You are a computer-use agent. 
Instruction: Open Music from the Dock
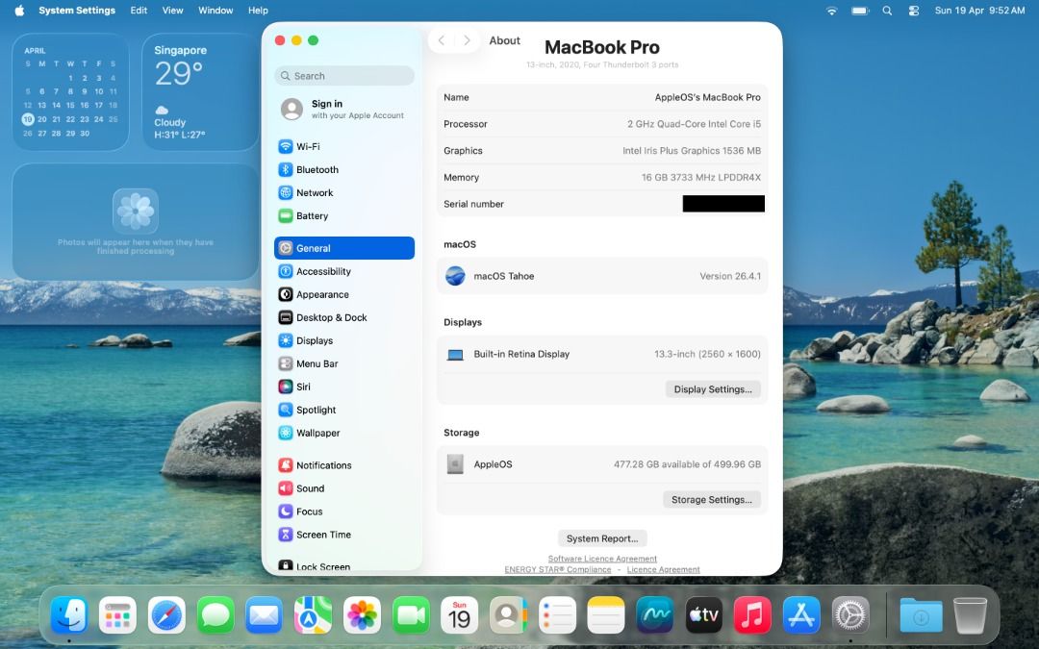[x=752, y=615]
